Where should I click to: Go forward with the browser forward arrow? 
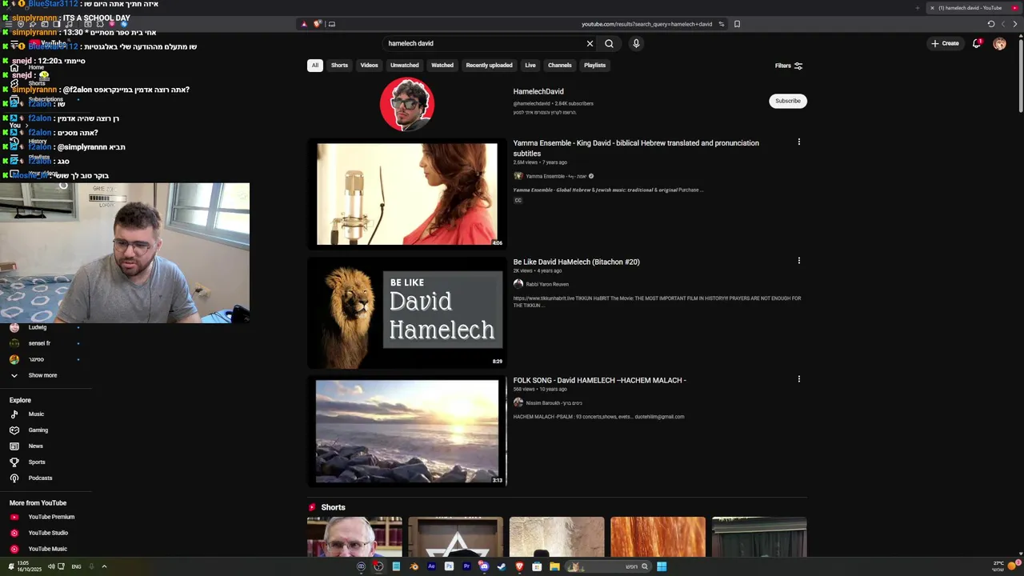(x=1015, y=24)
